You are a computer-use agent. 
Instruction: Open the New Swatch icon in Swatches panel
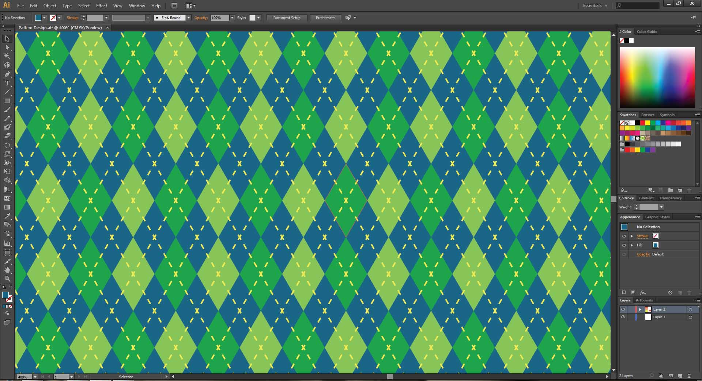[x=680, y=190]
